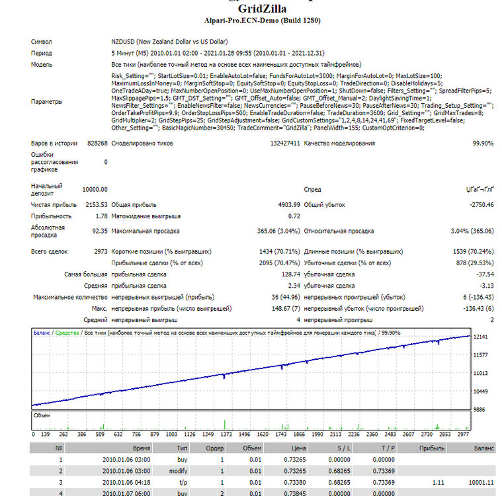502x496 pixels.
Task: Click maximal consecutive profit value 148.67 (7)
Action: 285,309
